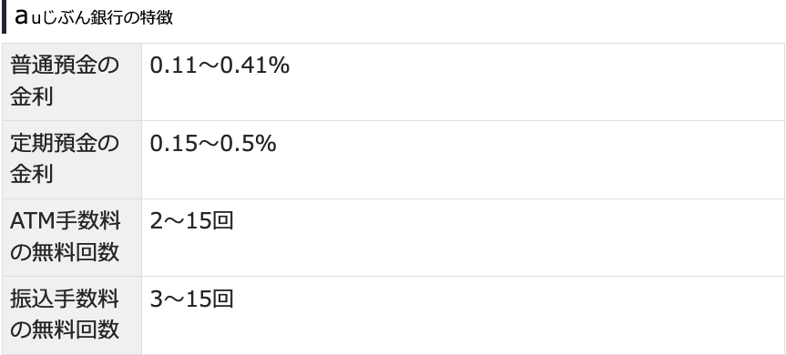Click the word 金利 under 普通預金の
The image size is (786, 355).
32,96
